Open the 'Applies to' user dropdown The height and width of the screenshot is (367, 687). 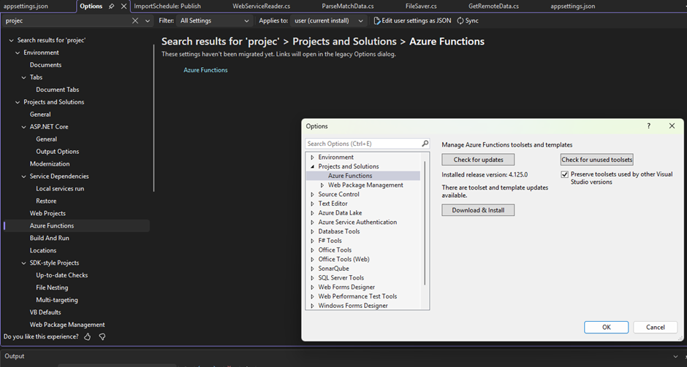click(x=330, y=21)
